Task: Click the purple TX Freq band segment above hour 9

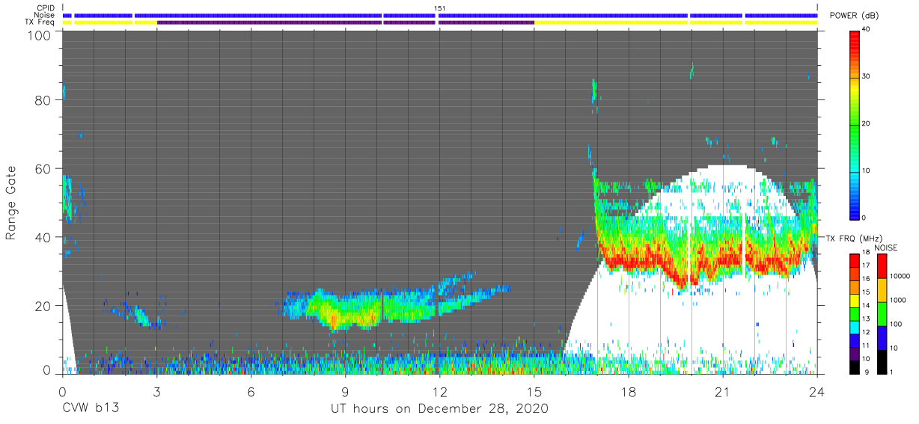Action: [345, 22]
